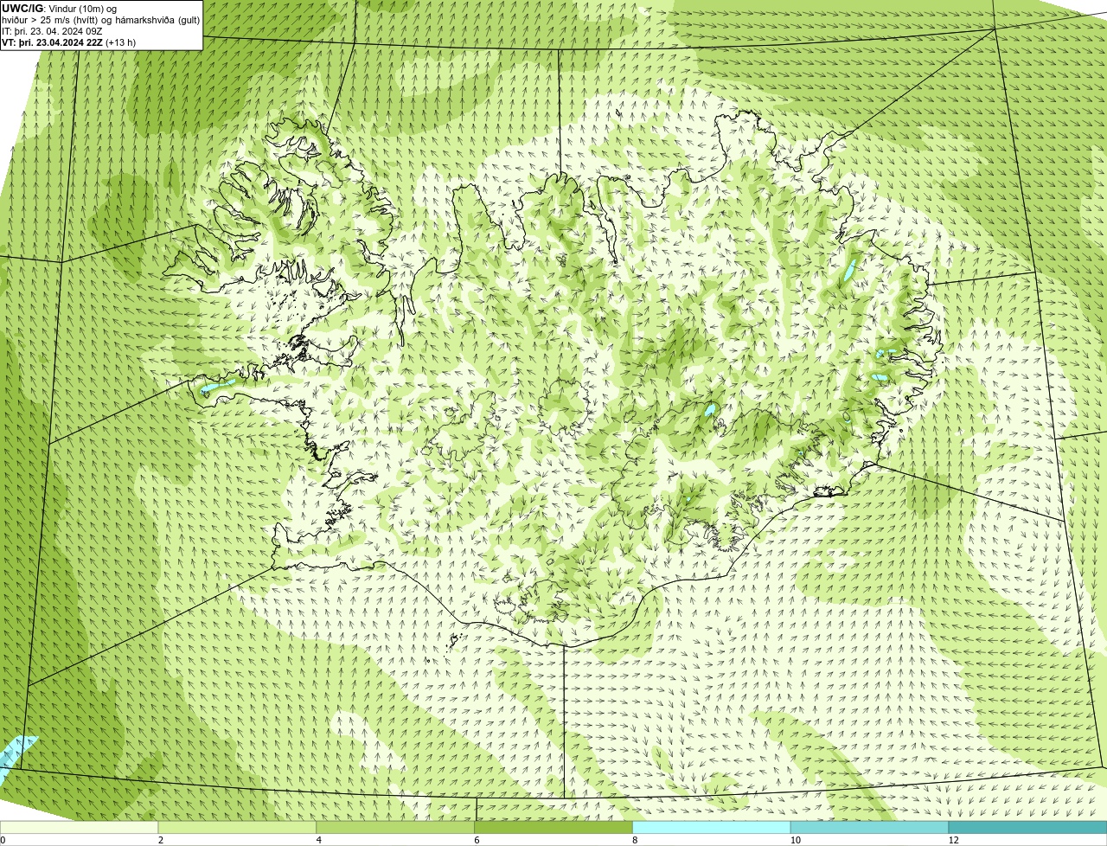
Task: Select the legend swatch between 10 and 12
Action: 869,828
